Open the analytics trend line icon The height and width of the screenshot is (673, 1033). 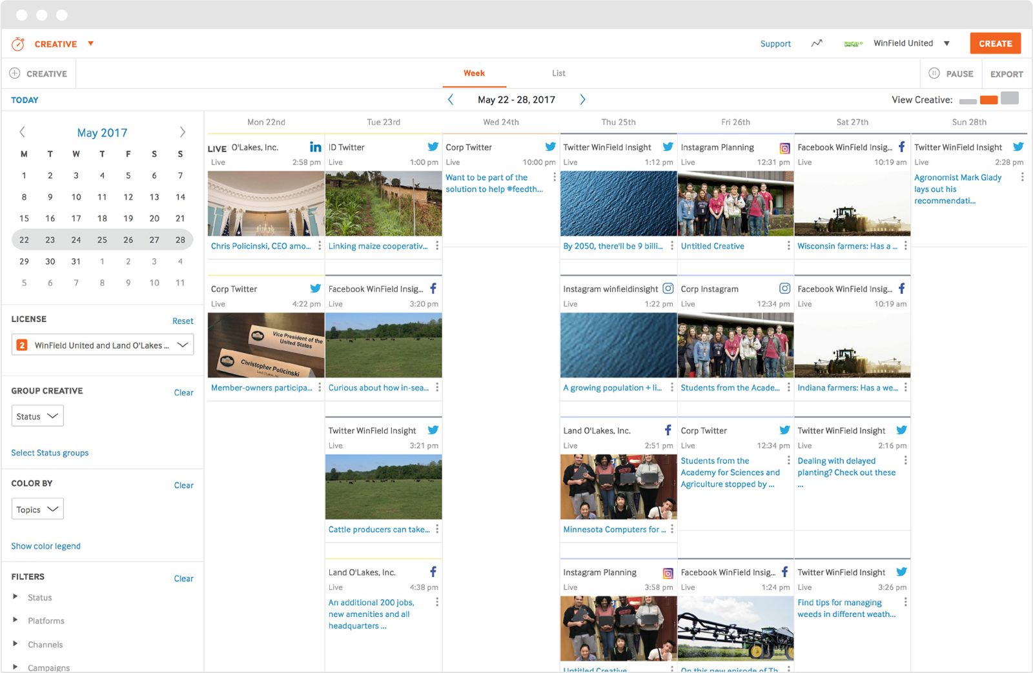click(817, 43)
